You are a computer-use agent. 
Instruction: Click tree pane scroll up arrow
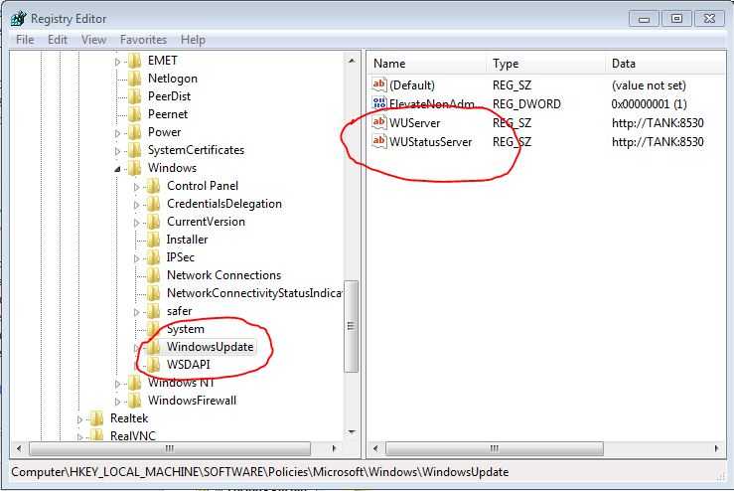(352, 61)
